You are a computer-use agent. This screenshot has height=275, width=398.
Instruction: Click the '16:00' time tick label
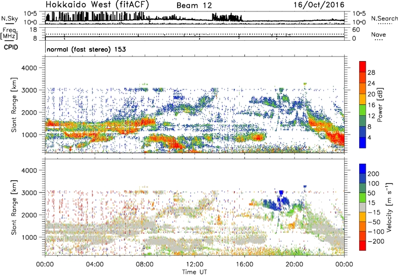click(x=244, y=265)
